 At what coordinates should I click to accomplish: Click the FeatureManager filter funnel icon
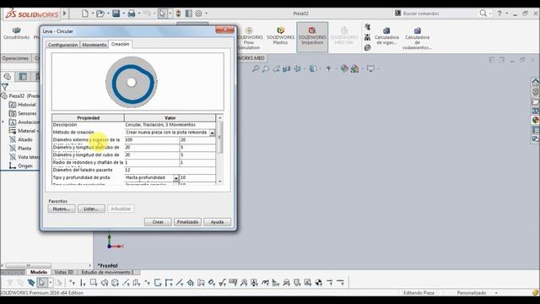coord(5,87)
